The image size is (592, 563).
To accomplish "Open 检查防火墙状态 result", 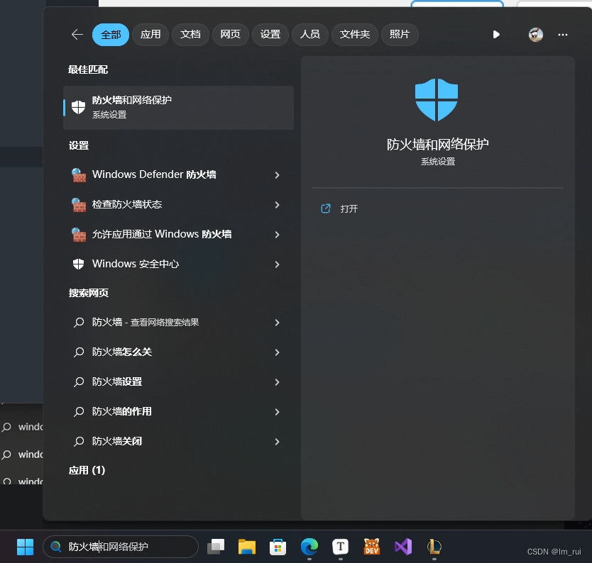I will point(178,204).
